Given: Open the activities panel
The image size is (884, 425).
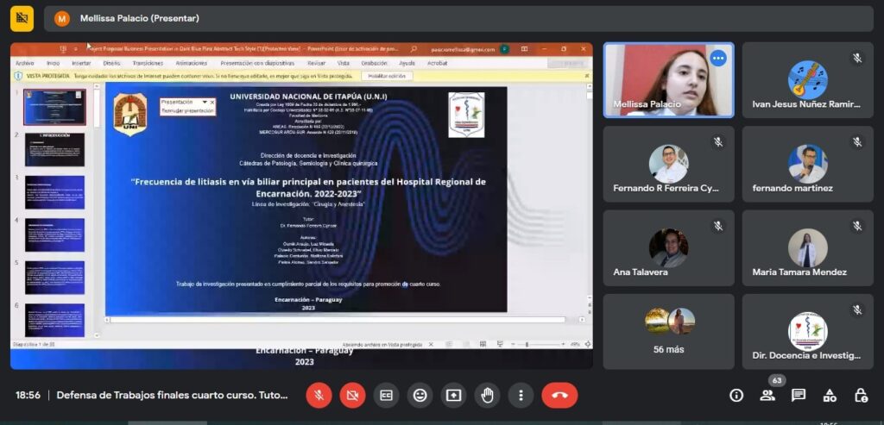Looking at the screenshot, I should 830,395.
